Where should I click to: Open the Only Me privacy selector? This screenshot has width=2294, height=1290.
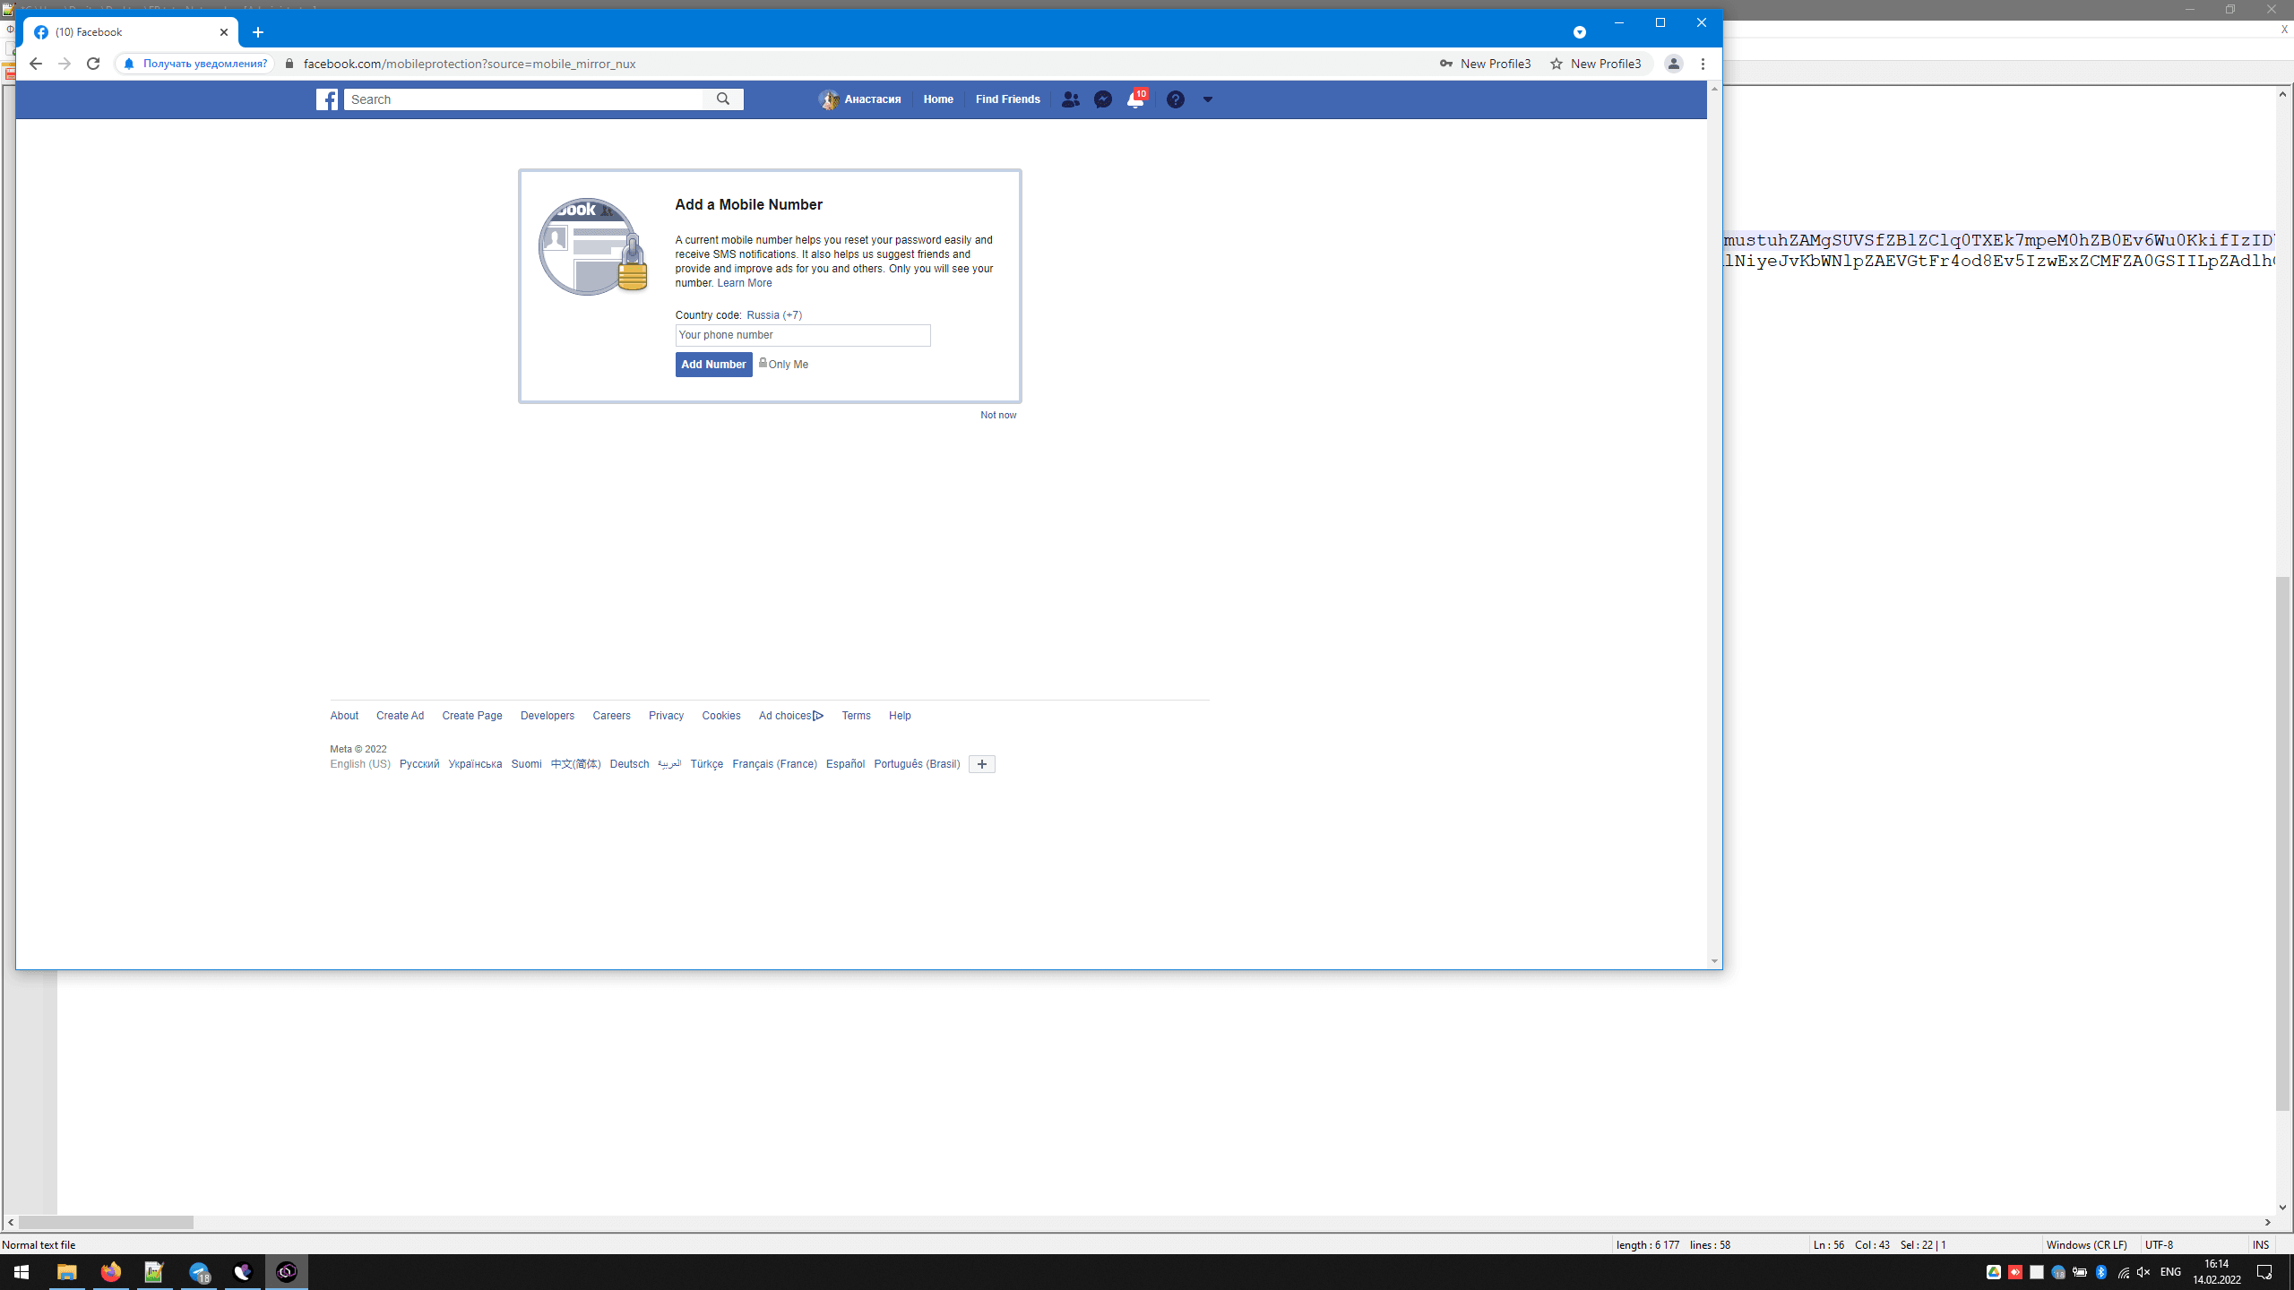pos(783,364)
